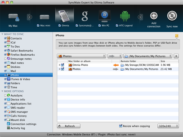Select the Win PC connection icon

click(105, 16)
